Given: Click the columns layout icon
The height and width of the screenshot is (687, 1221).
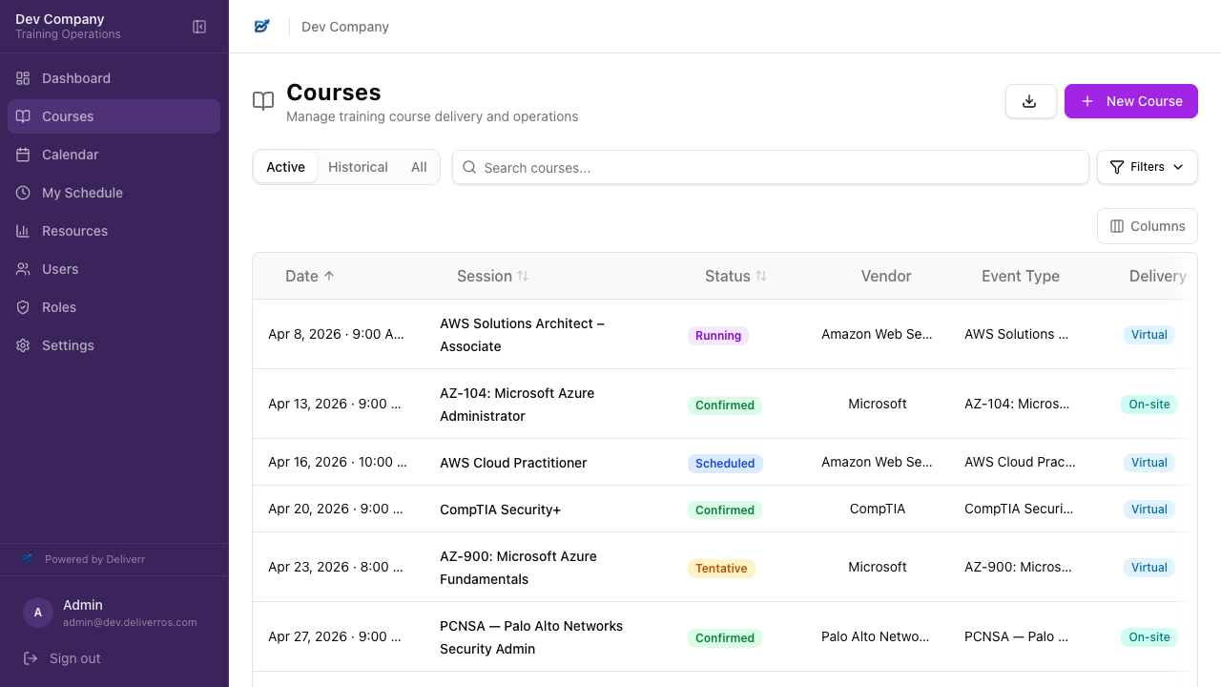Looking at the screenshot, I should 1117,226.
